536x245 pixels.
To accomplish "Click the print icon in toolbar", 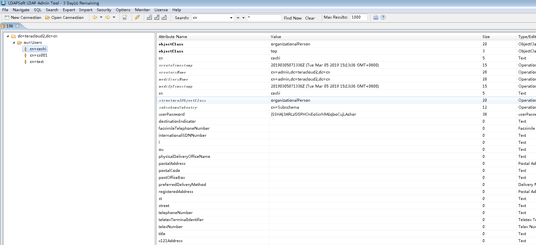I will (376, 17).
